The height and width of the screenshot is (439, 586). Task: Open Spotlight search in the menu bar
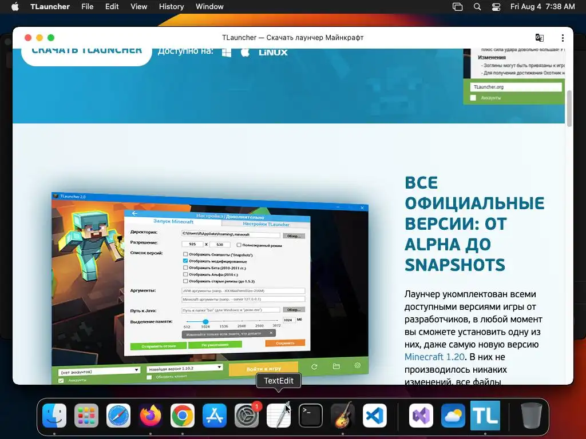coord(477,7)
